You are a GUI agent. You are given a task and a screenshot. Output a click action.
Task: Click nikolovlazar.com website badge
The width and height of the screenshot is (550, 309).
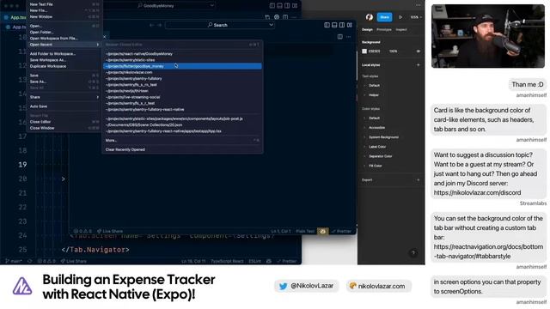378,286
